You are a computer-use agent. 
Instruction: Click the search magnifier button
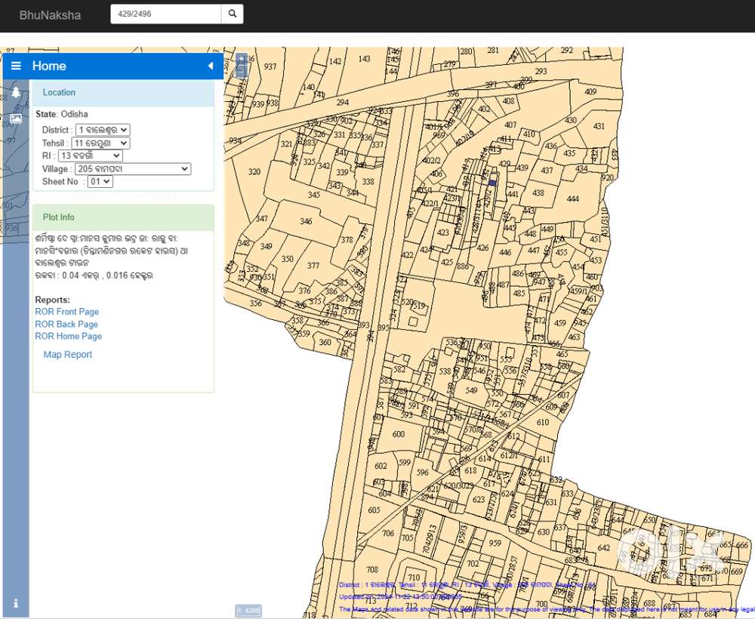233,14
